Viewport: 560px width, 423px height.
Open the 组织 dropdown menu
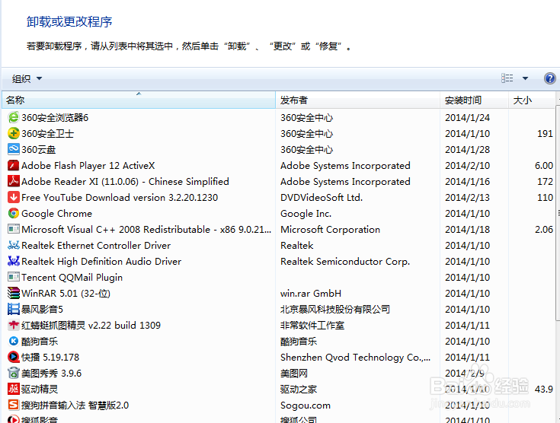27,78
